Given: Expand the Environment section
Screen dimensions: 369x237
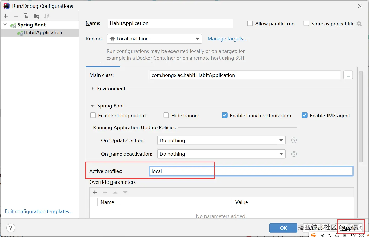Looking at the screenshot, I should 92,89.
